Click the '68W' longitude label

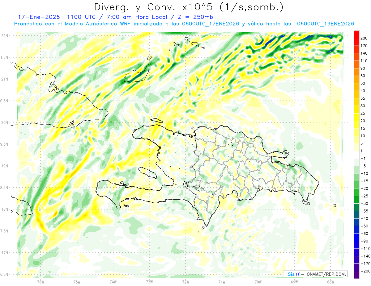330,282
